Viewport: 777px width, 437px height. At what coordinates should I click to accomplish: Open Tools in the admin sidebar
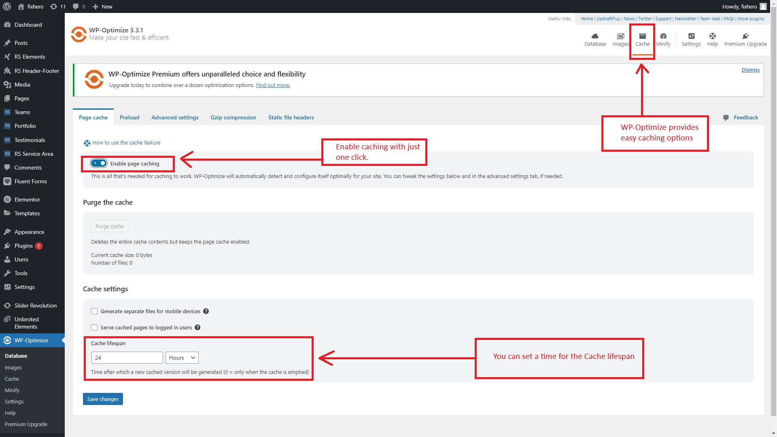tap(32, 273)
